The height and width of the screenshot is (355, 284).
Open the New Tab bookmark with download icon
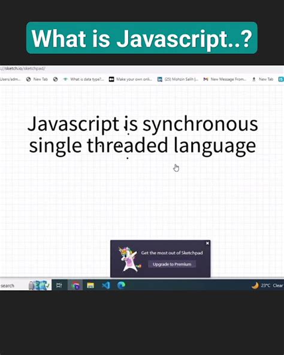click(262, 79)
